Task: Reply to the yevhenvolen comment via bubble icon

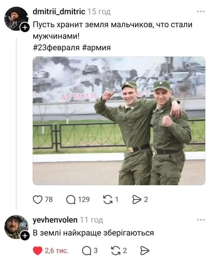Action: coord(87,251)
